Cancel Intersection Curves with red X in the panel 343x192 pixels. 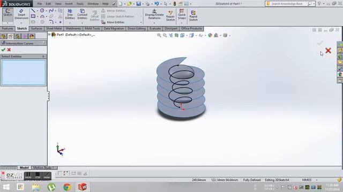tap(9, 50)
